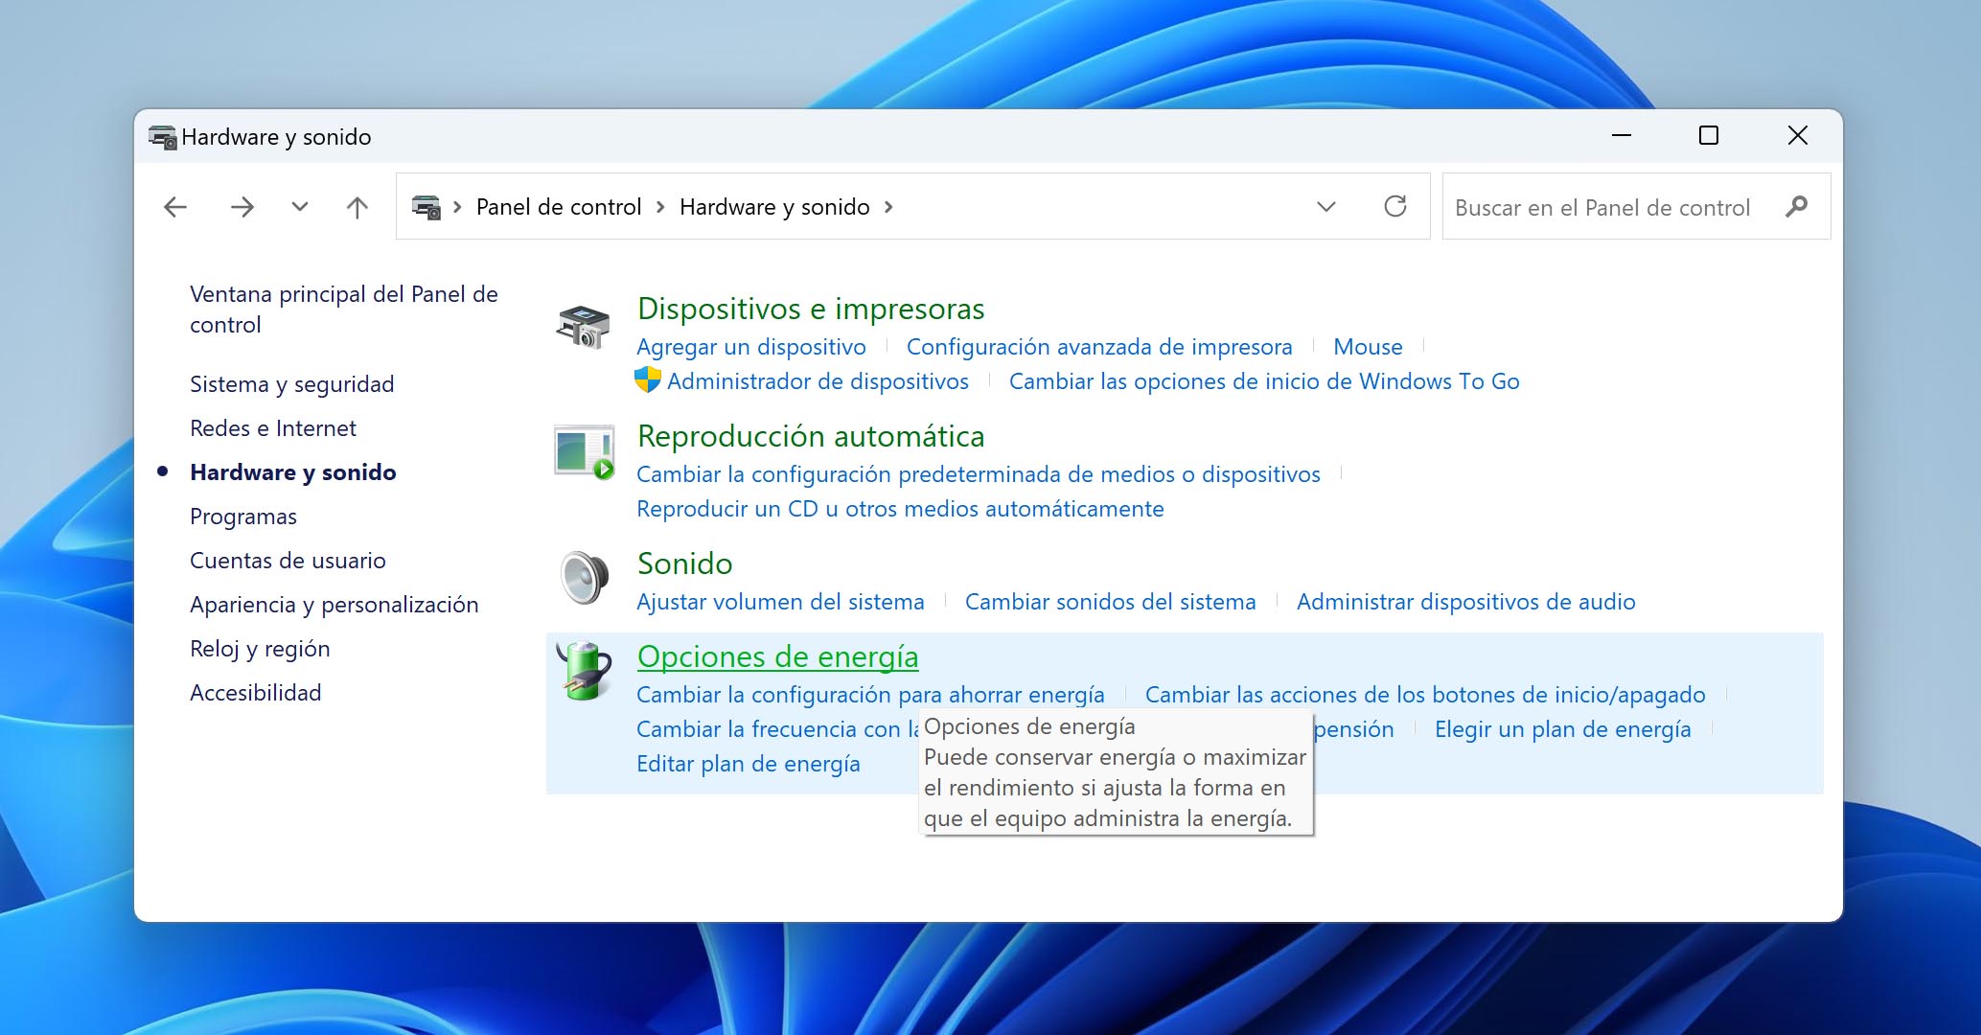This screenshot has width=1981, height=1035.
Task: Go forward with the right arrow
Action: [242, 207]
